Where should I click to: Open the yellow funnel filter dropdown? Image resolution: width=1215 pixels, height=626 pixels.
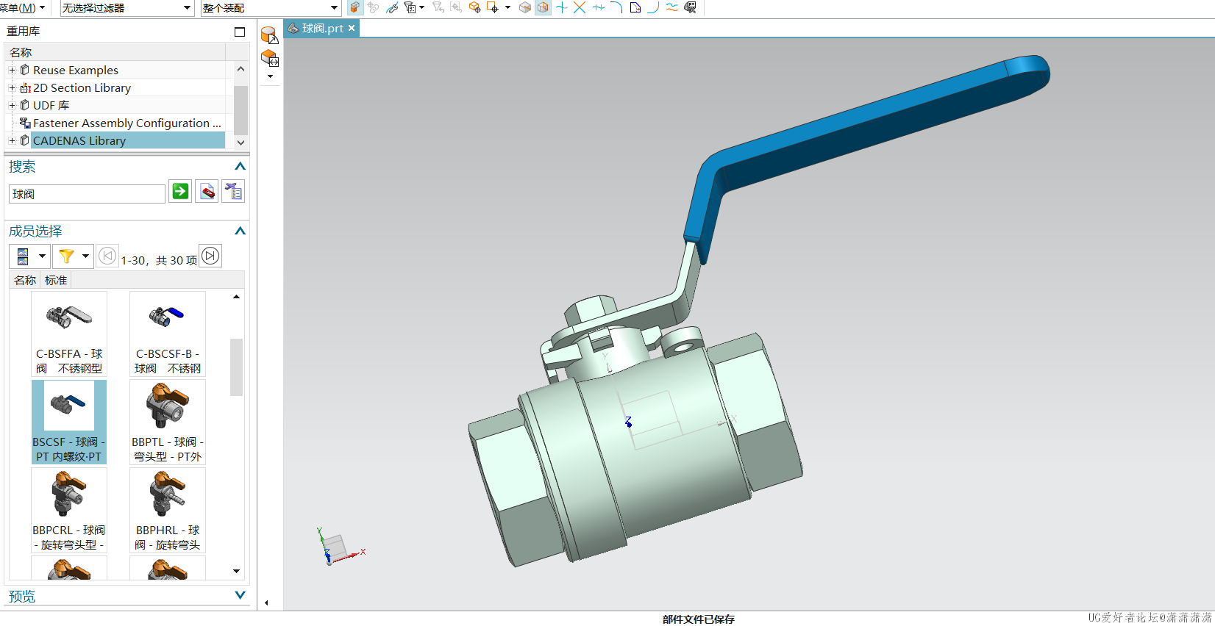tap(85, 256)
